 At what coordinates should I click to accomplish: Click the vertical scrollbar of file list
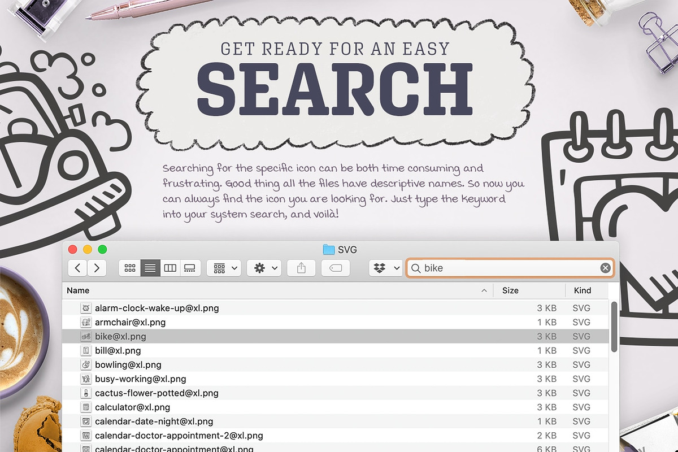click(x=614, y=327)
